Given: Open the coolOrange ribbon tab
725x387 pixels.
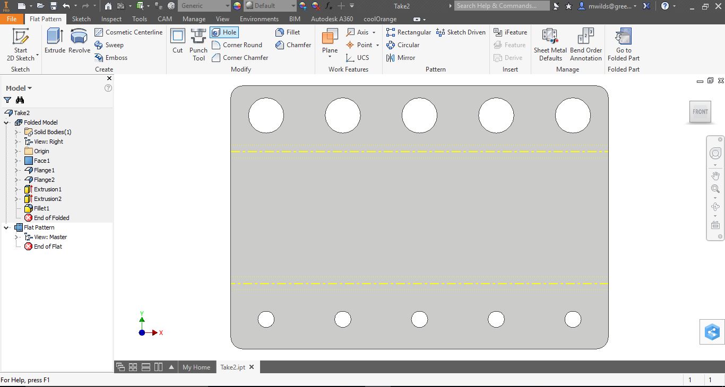Looking at the screenshot, I should (380, 19).
